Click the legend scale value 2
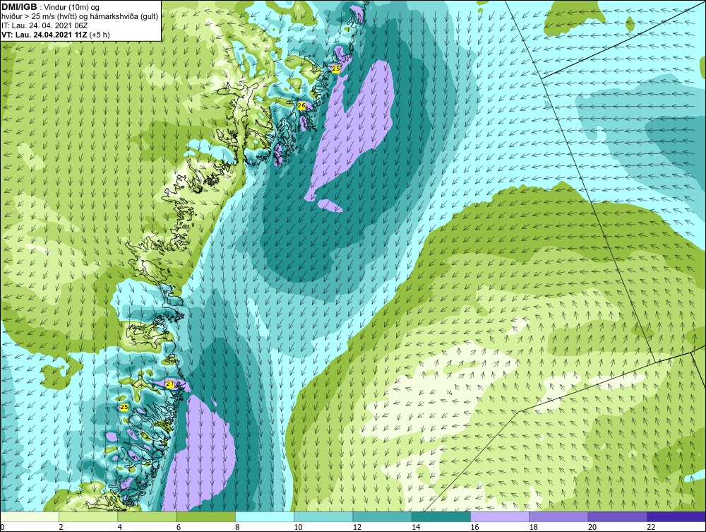Screen dimensions: 706x532 (x=61, y=527)
